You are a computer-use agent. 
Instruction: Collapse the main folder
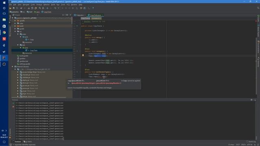pos(18,34)
